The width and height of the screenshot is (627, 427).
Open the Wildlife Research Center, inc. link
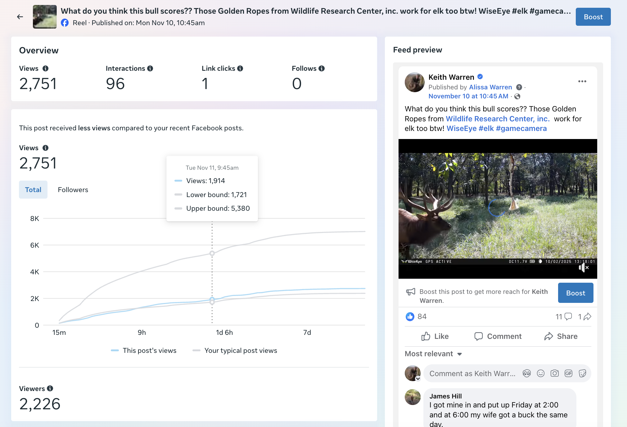[x=498, y=119]
